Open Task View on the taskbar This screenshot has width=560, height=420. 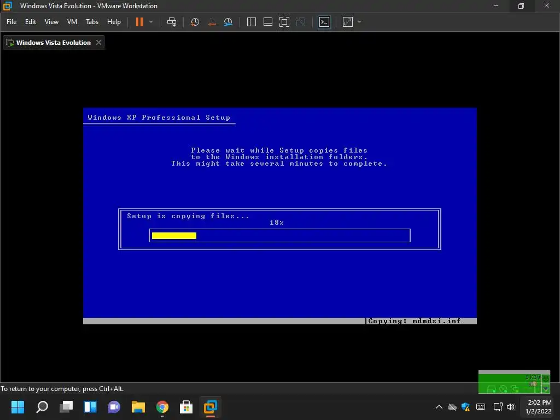(x=66, y=407)
